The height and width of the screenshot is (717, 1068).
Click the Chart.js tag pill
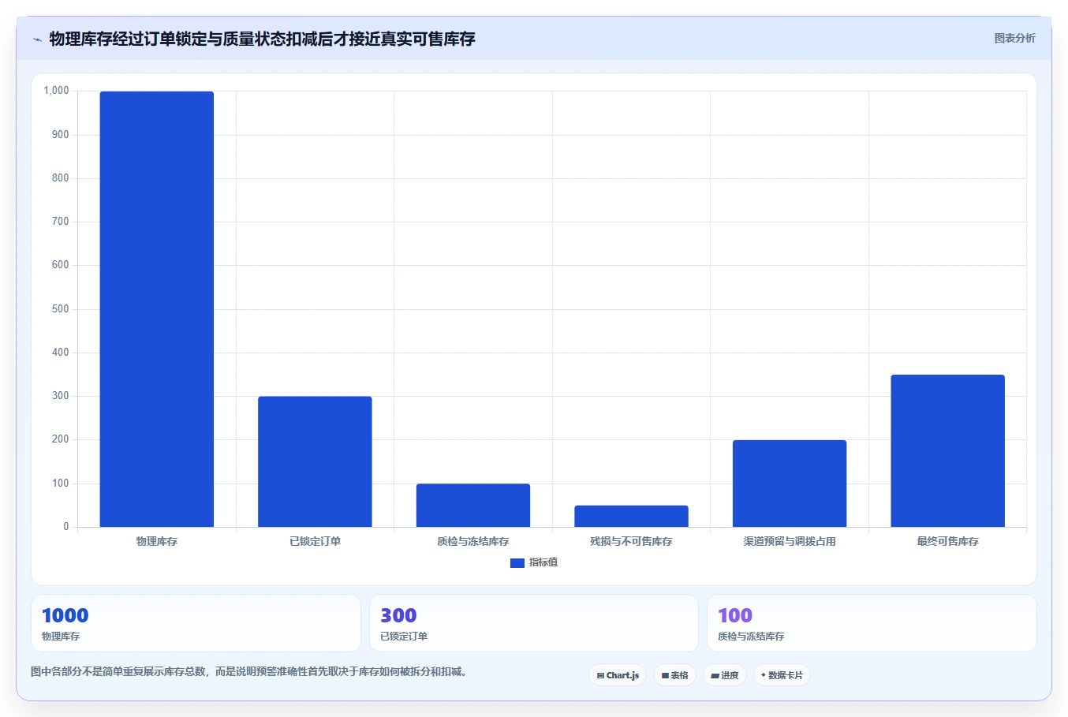[x=618, y=675]
